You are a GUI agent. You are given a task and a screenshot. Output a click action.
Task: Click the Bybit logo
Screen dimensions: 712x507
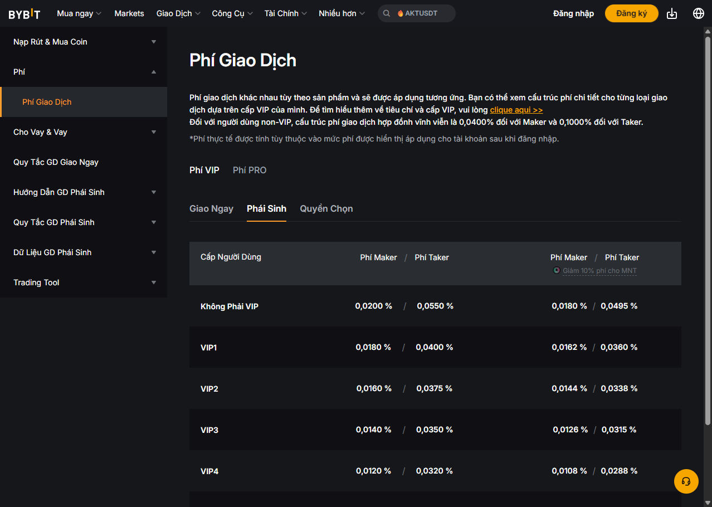25,14
